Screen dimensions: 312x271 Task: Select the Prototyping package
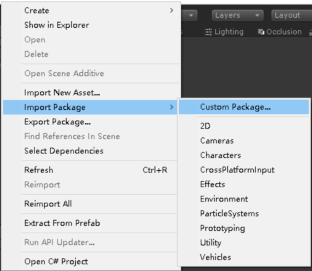[x=244, y=228]
